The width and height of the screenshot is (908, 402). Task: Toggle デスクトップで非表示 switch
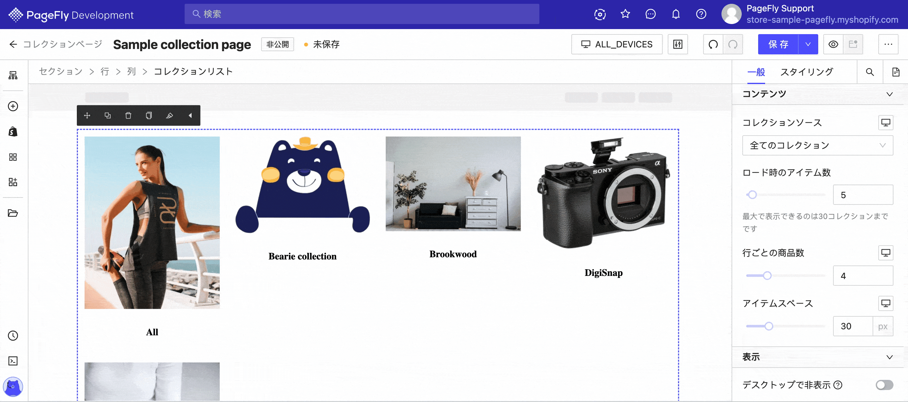[884, 385]
